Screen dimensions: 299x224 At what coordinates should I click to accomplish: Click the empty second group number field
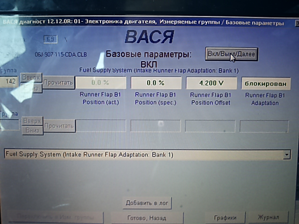(9, 125)
